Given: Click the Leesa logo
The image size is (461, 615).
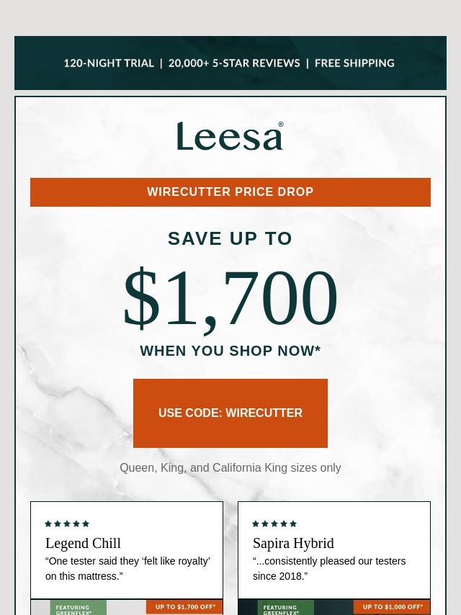Looking at the screenshot, I should [230, 135].
